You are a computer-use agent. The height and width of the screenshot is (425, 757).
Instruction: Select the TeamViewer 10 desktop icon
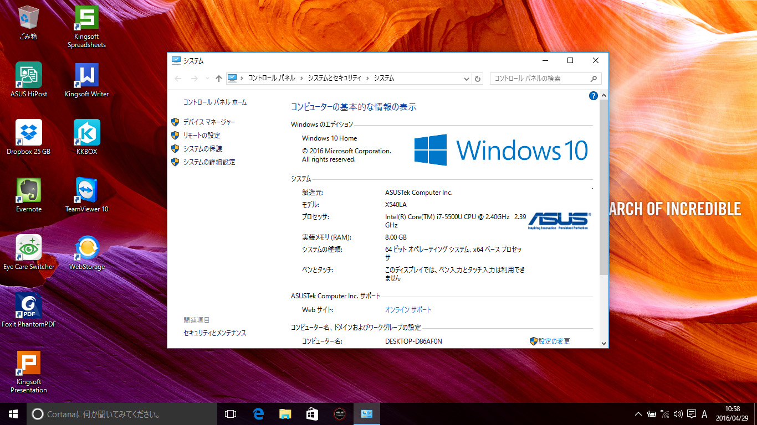[86, 195]
